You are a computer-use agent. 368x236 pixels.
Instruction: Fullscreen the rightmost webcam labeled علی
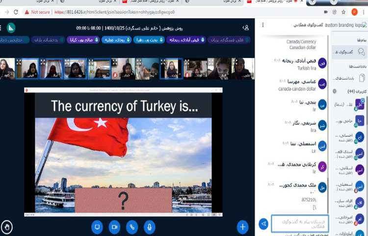235,62
